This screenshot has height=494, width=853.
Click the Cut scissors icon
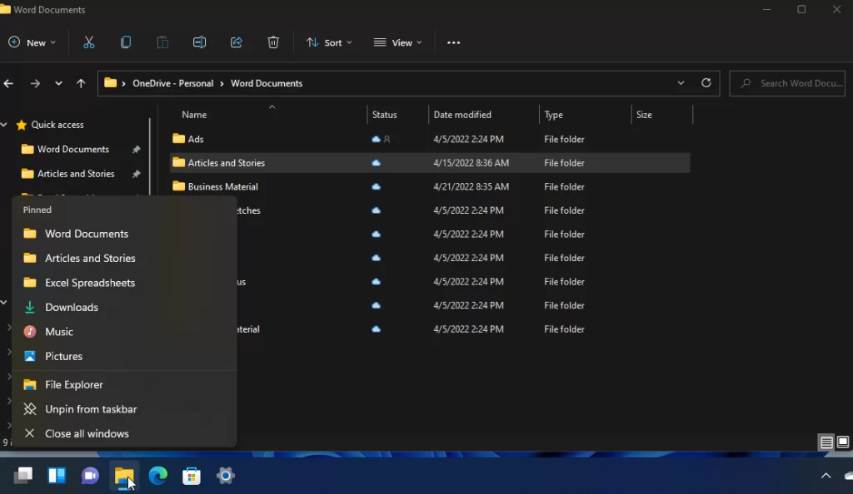point(89,42)
